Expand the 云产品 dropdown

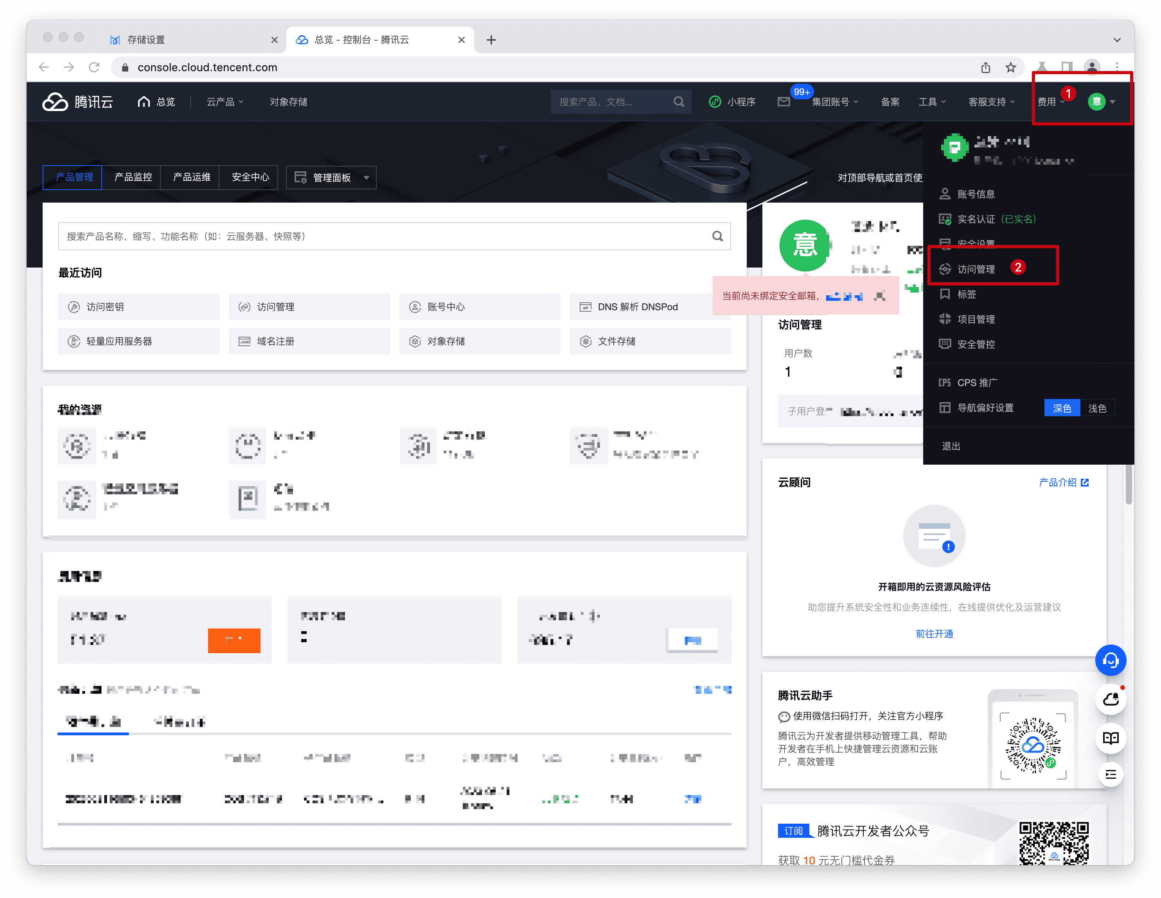[x=224, y=101]
